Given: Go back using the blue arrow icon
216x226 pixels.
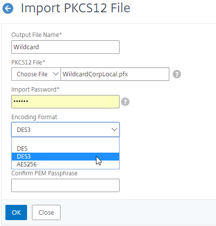Looking at the screenshot, I should [8, 8].
